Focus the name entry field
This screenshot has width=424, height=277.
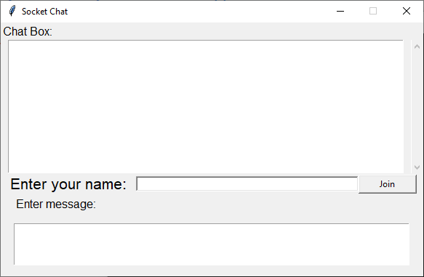click(x=247, y=183)
